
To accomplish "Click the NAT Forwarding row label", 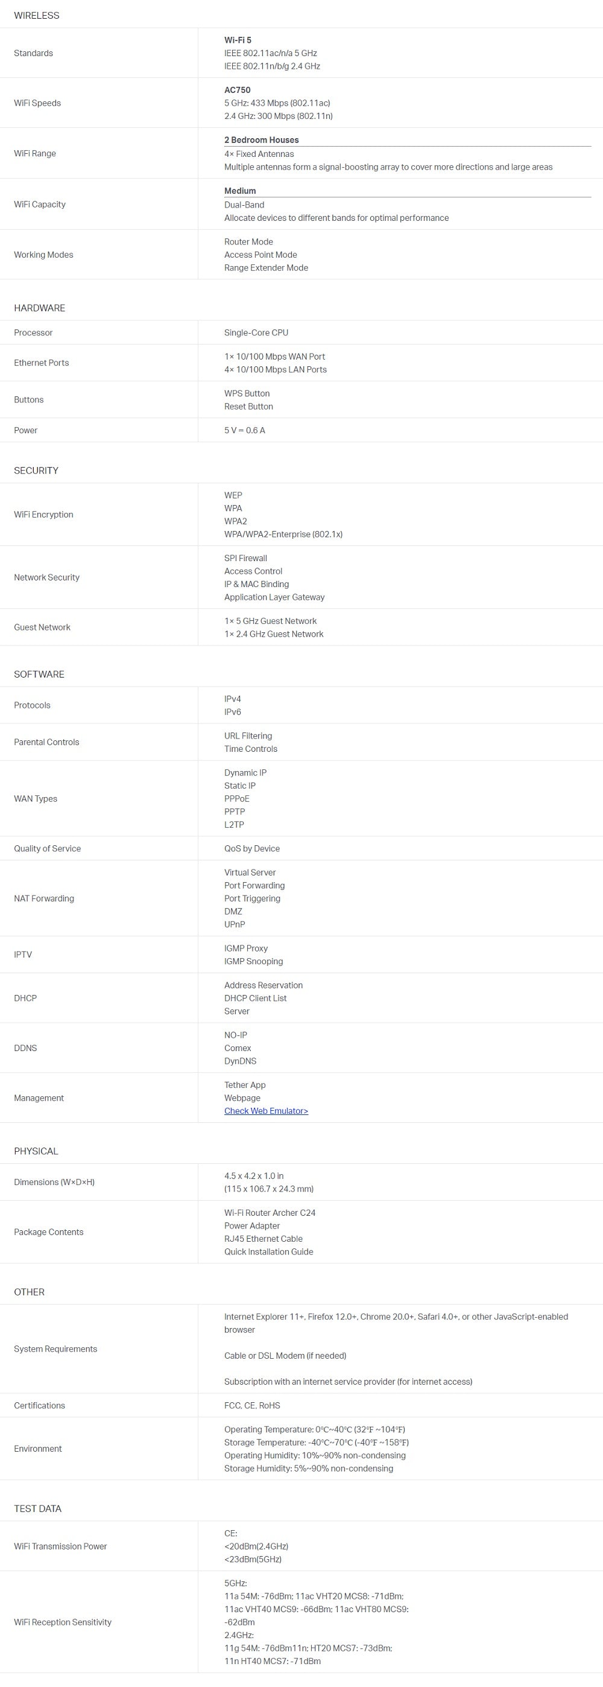I will pos(44,898).
